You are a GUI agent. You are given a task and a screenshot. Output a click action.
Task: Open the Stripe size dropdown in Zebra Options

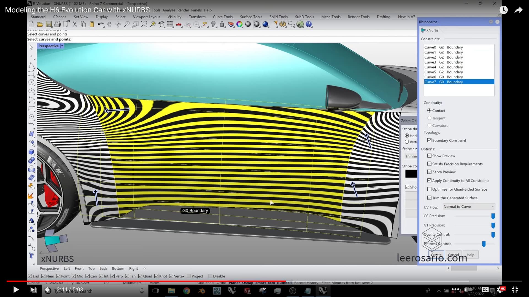click(x=411, y=156)
